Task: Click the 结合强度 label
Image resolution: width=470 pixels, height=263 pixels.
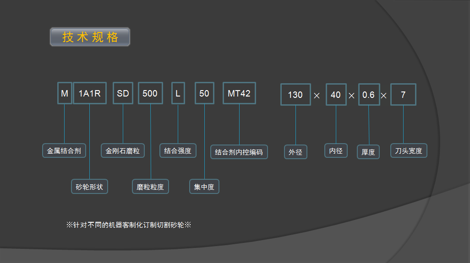Action: tap(178, 150)
